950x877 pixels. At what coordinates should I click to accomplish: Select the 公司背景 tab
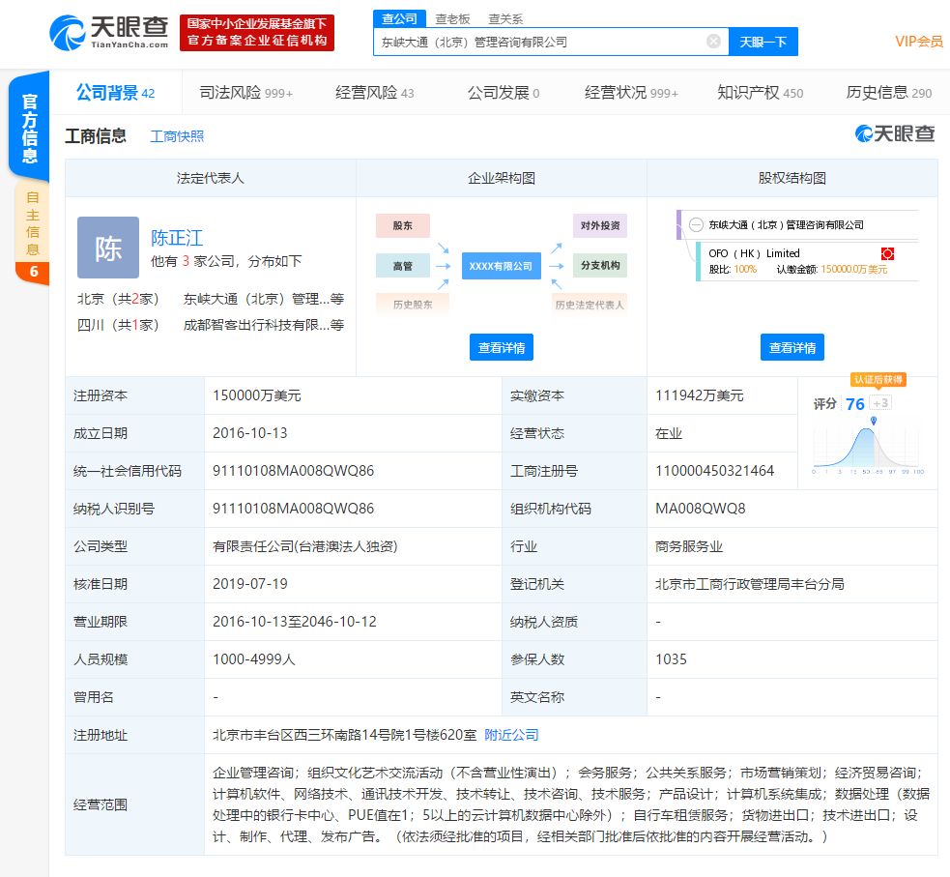click(x=115, y=93)
